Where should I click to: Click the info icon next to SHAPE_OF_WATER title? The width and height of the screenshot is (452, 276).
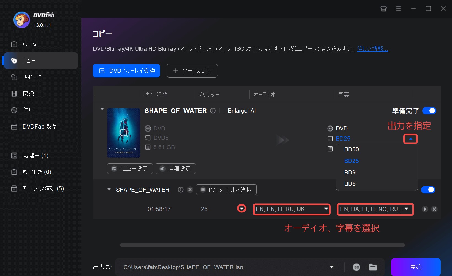tap(213, 111)
